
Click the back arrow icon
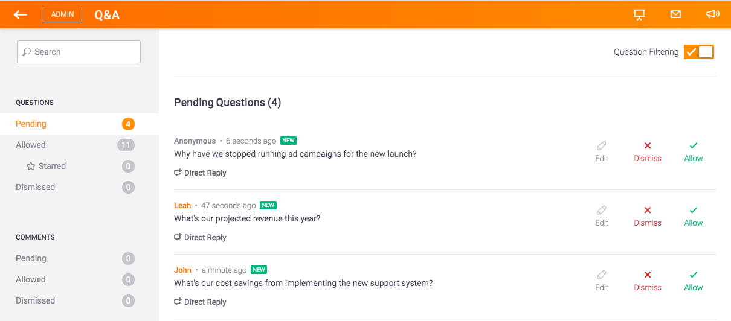coord(21,14)
